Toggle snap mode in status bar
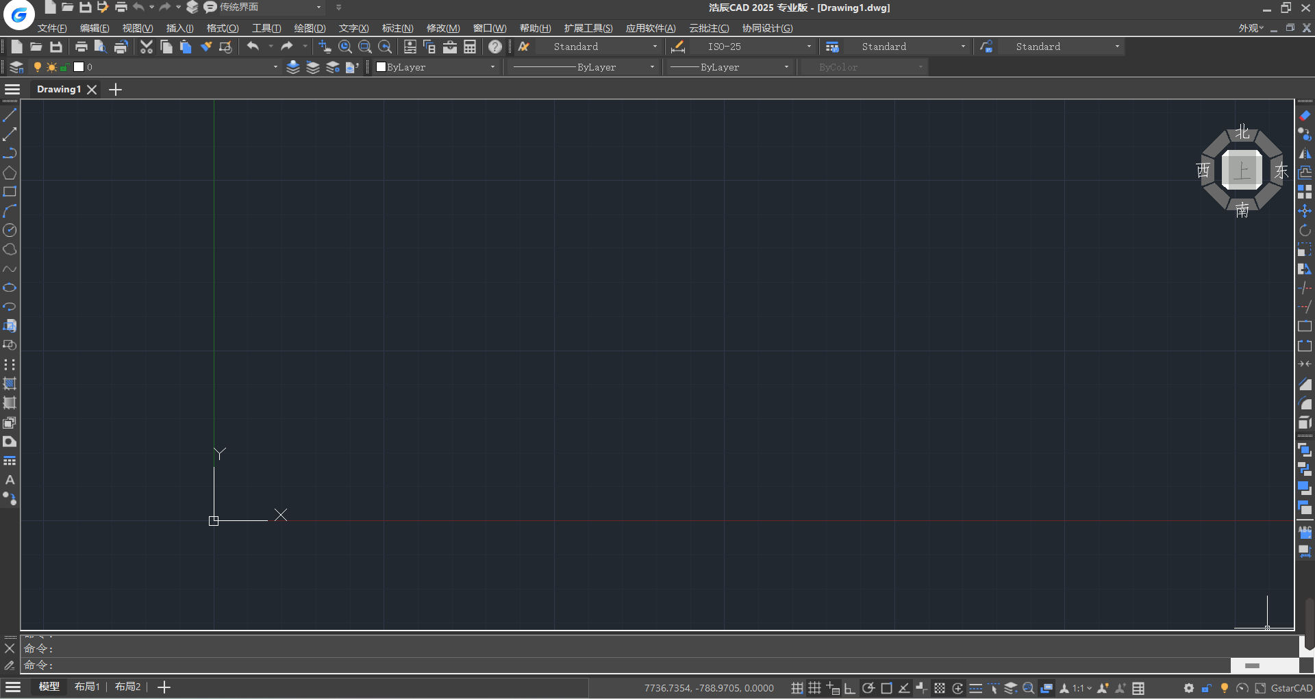1315x699 pixels. tap(797, 688)
